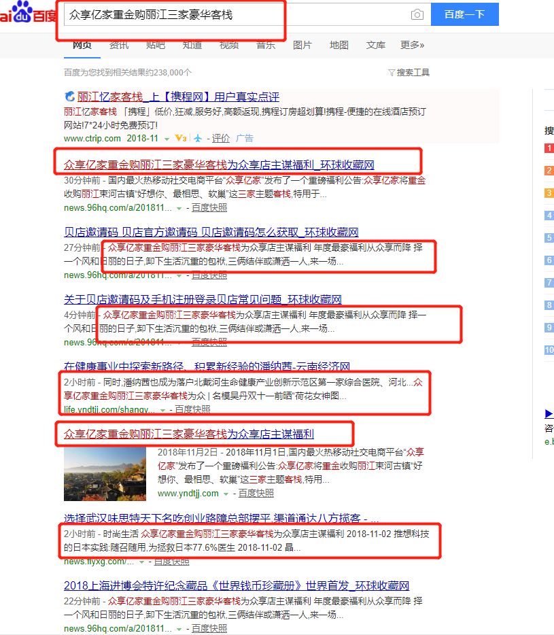Image resolution: width=554 pixels, height=635 pixels.
Task: Open 贝店邀请码 贝店官方邀请码 result title
Action: (211, 232)
